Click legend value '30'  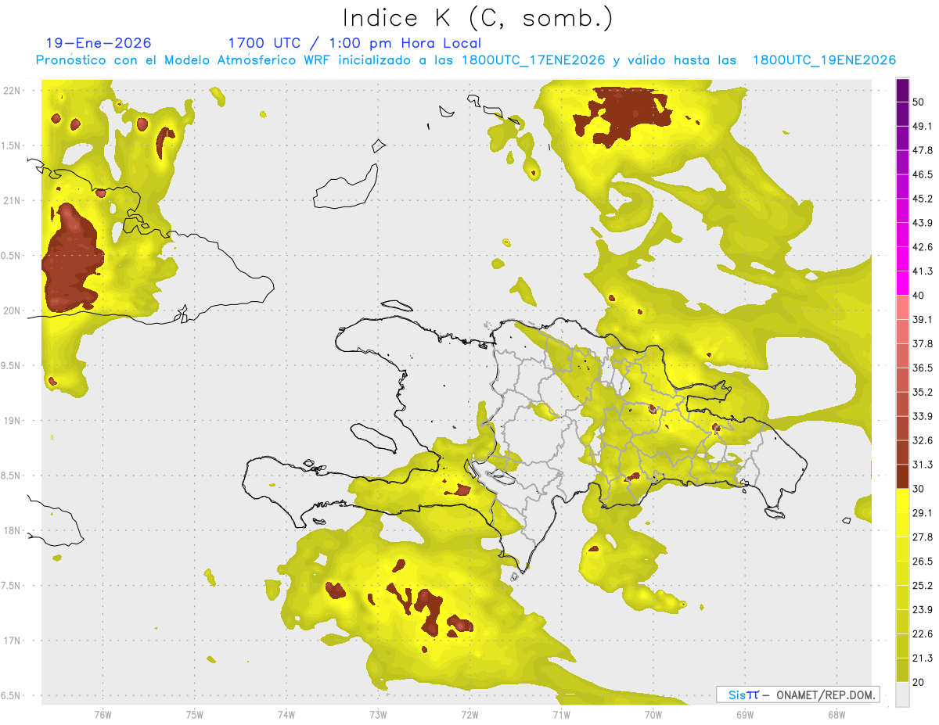[x=919, y=489]
